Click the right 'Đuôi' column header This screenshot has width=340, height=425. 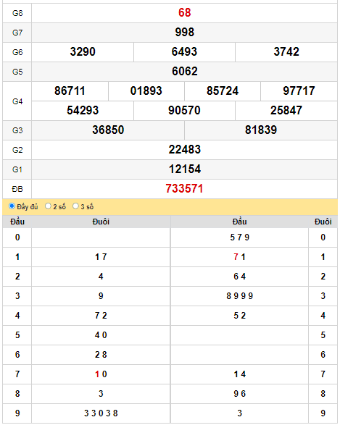tap(323, 222)
